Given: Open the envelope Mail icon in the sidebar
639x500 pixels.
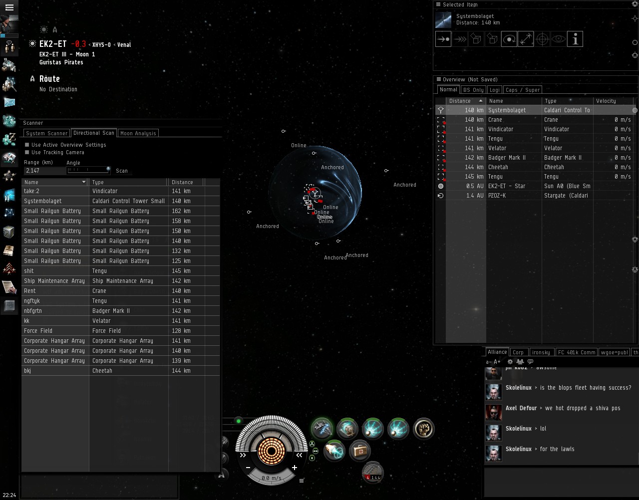Looking at the screenshot, I should 9,102.
